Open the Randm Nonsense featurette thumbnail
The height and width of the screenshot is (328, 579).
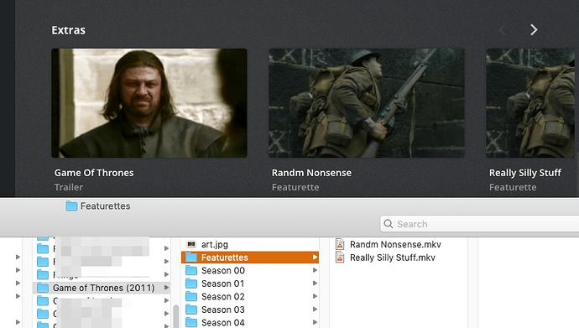coord(367,103)
